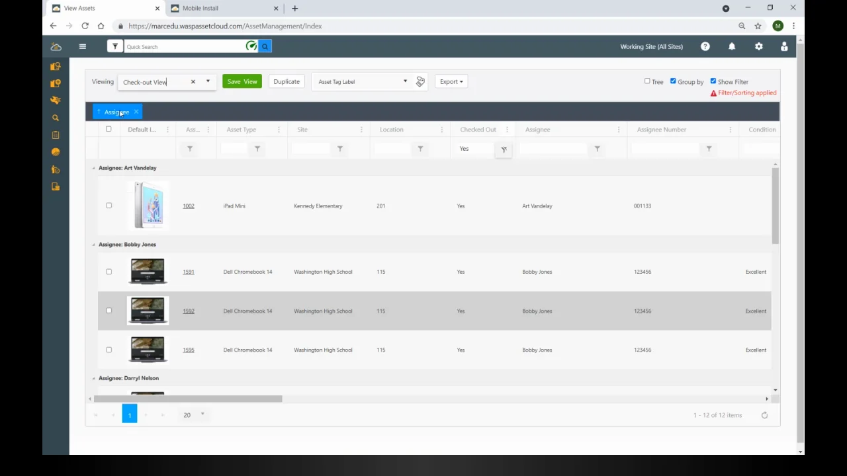
Task: Click the filter icon under Location column
Action: click(x=420, y=149)
